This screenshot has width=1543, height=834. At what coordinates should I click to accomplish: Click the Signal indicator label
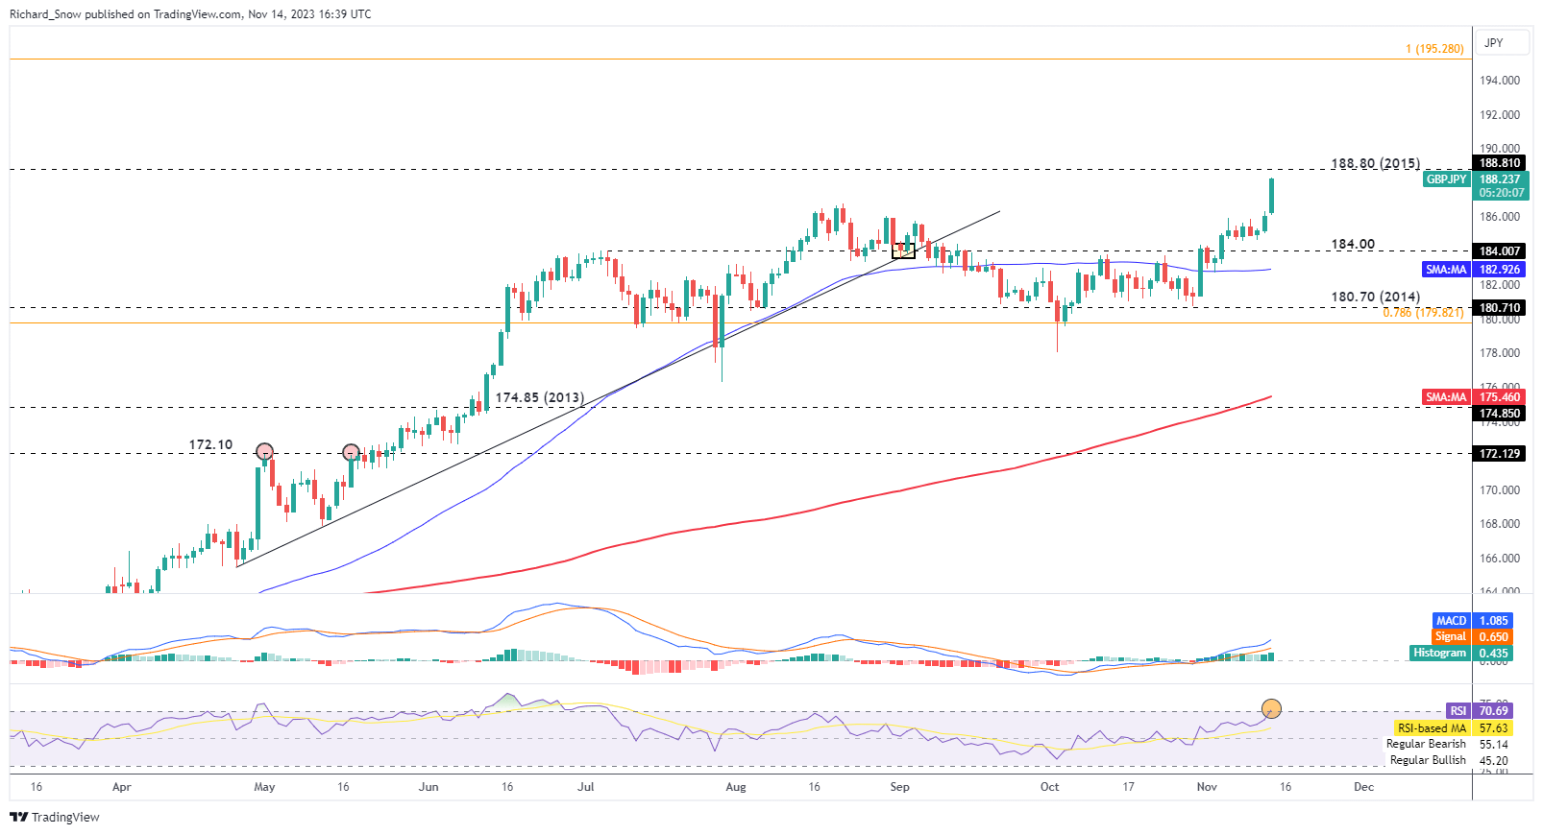(x=1450, y=636)
